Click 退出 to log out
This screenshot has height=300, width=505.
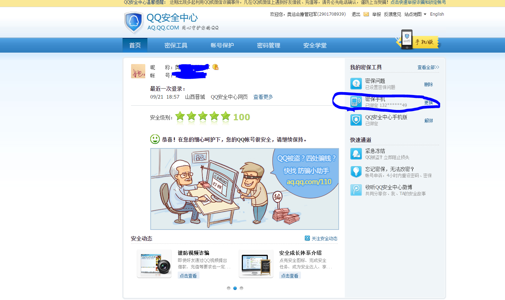[356, 14]
